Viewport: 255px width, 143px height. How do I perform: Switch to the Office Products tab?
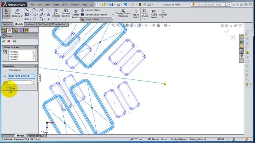click(59, 24)
